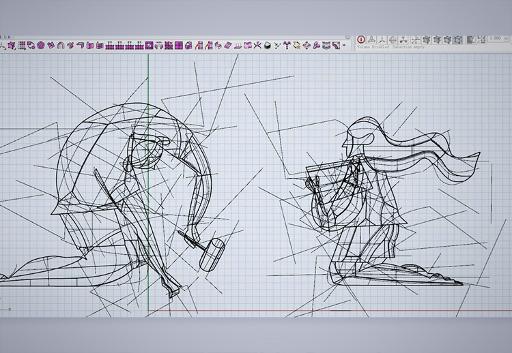This screenshot has height=353, width=512.
Task: Click the black cube solid icon
Action: tap(268, 46)
